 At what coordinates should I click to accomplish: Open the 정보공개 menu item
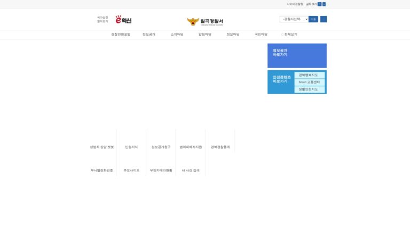click(x=149, y=35)
